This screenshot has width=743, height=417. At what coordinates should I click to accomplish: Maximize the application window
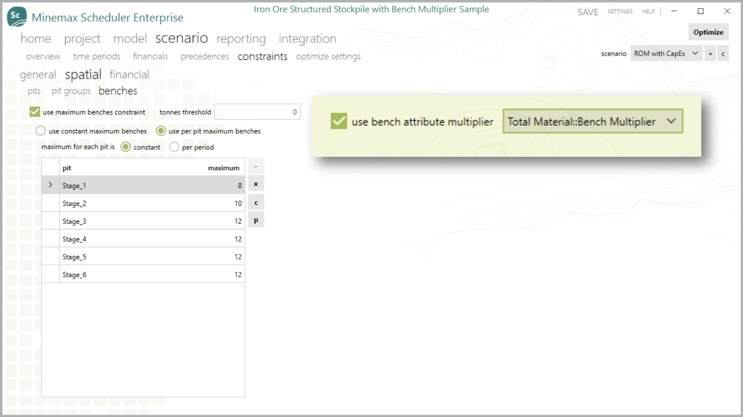[700, 11]
